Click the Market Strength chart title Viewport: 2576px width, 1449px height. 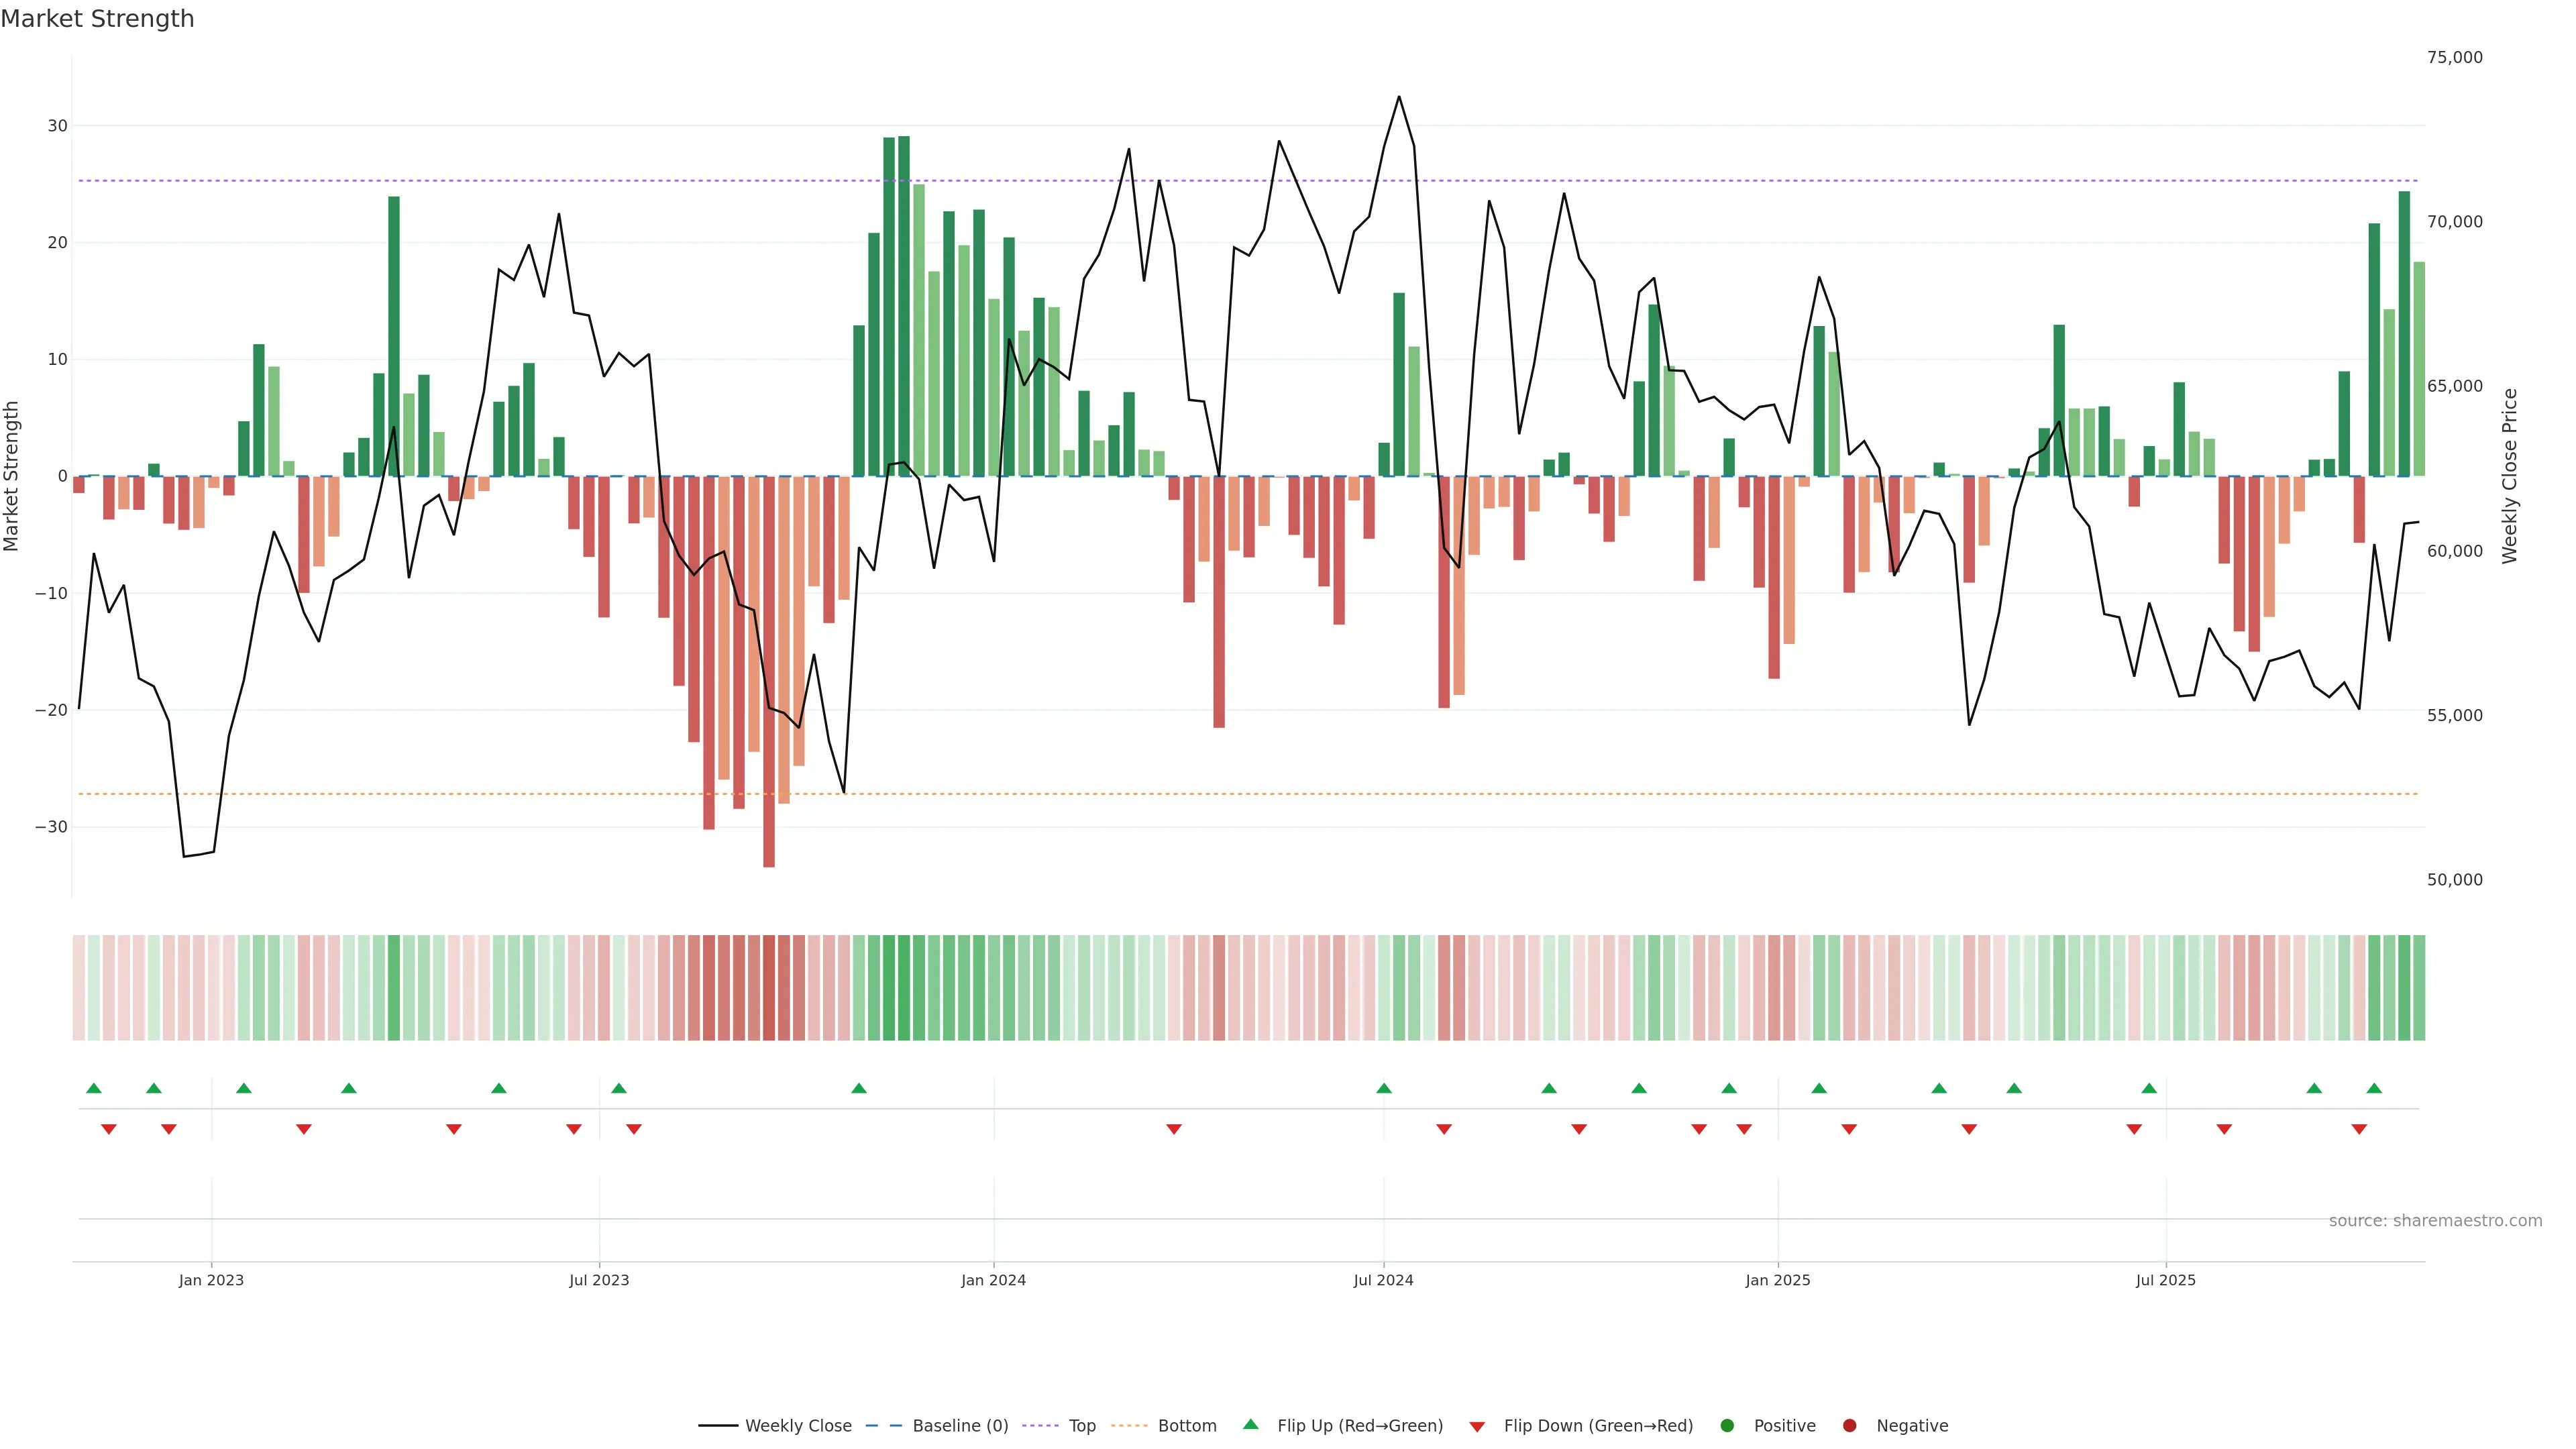point(97,19)
